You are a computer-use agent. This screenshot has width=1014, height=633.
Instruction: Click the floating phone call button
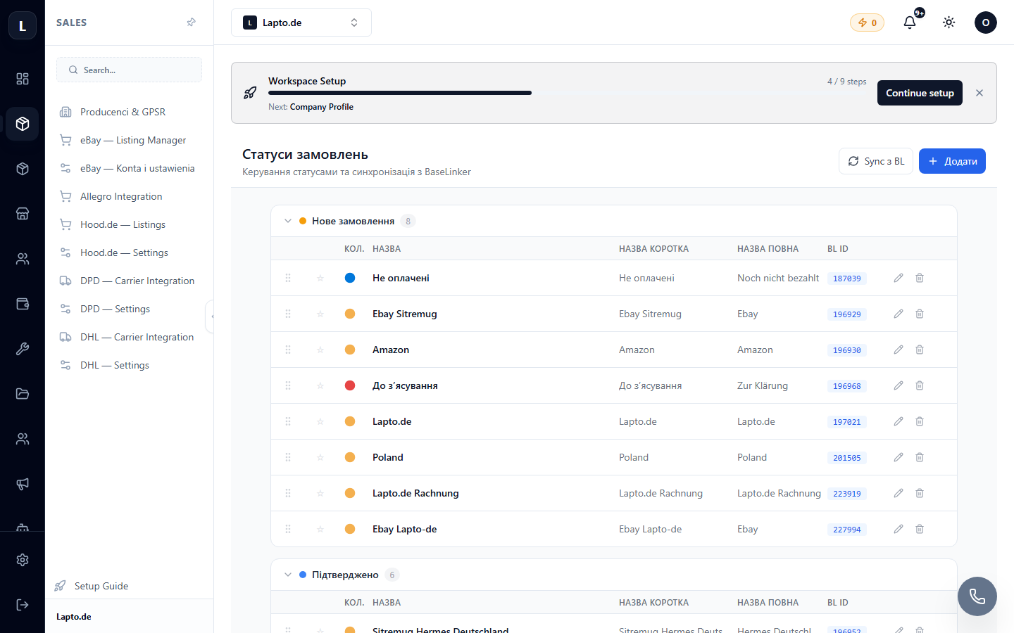click(977, 596)
